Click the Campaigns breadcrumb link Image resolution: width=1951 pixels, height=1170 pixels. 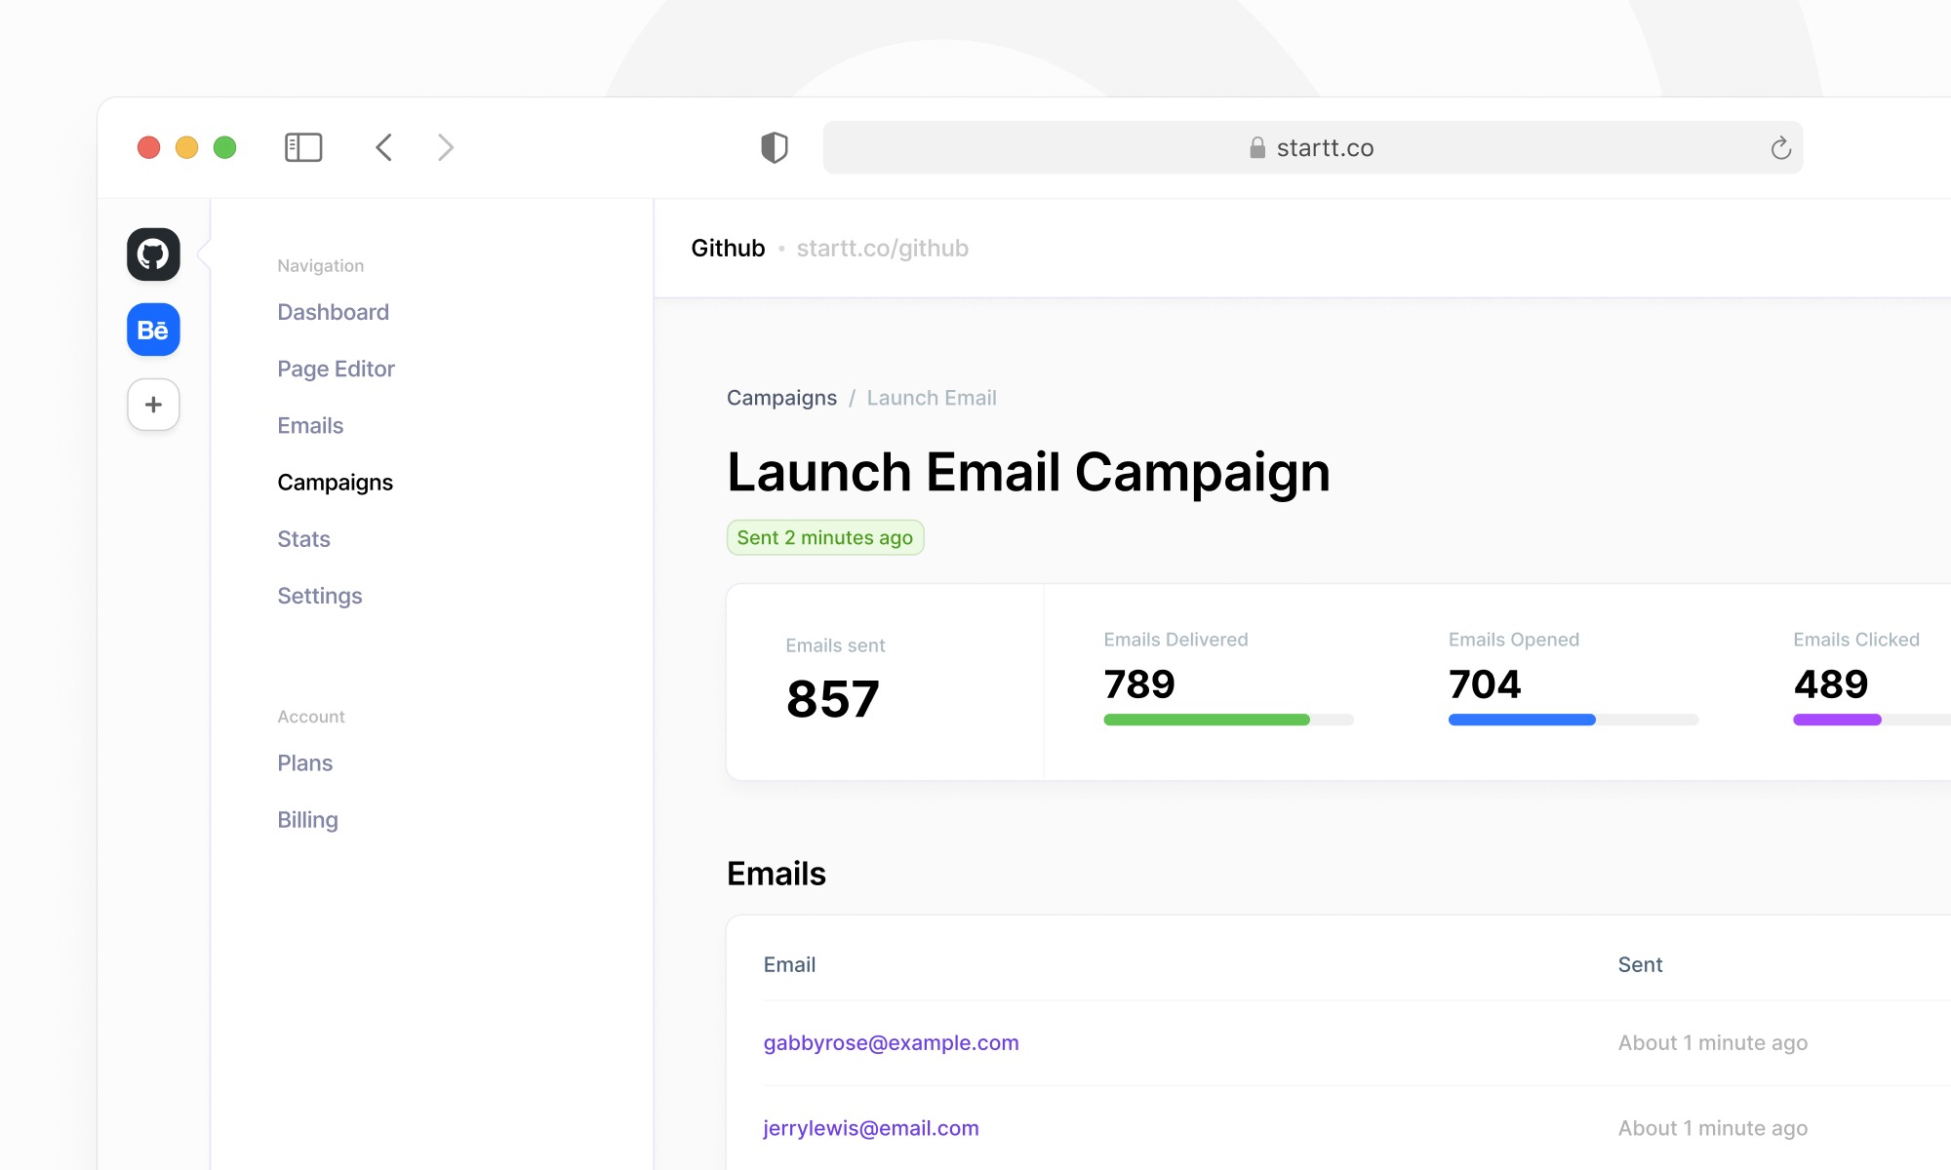click(781, 398)
